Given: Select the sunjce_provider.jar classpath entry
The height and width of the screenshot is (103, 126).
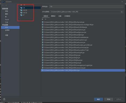Looking at the screenshot, I should [x=83, y=45].
